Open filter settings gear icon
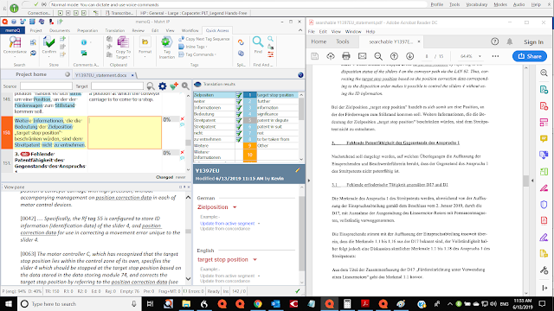This screenshot has width=554, height=311. (x=162, y=86)
